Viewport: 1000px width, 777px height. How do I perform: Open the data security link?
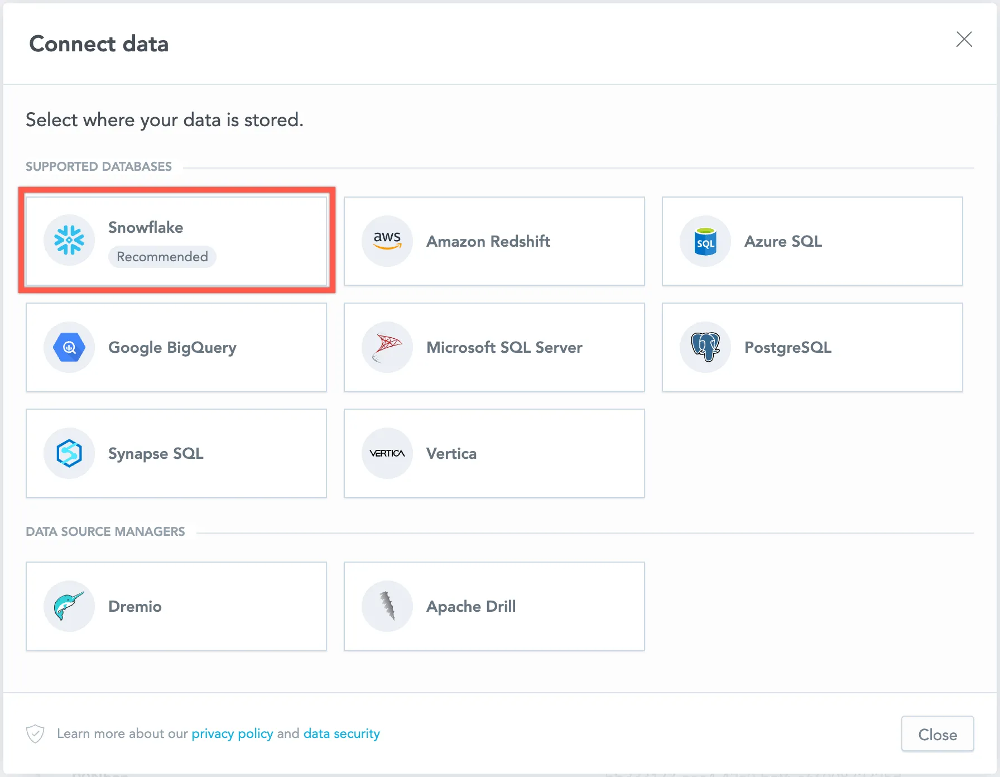(341, 733)
